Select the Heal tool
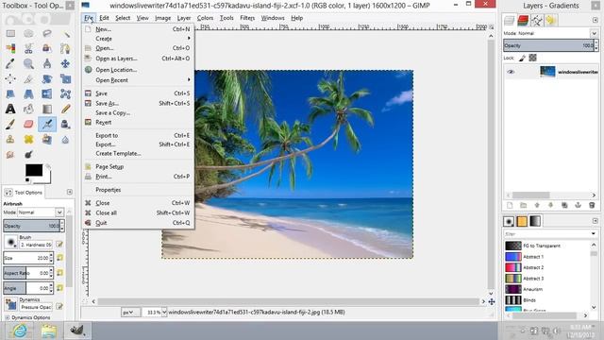604x340 pixels. point(28,139)
